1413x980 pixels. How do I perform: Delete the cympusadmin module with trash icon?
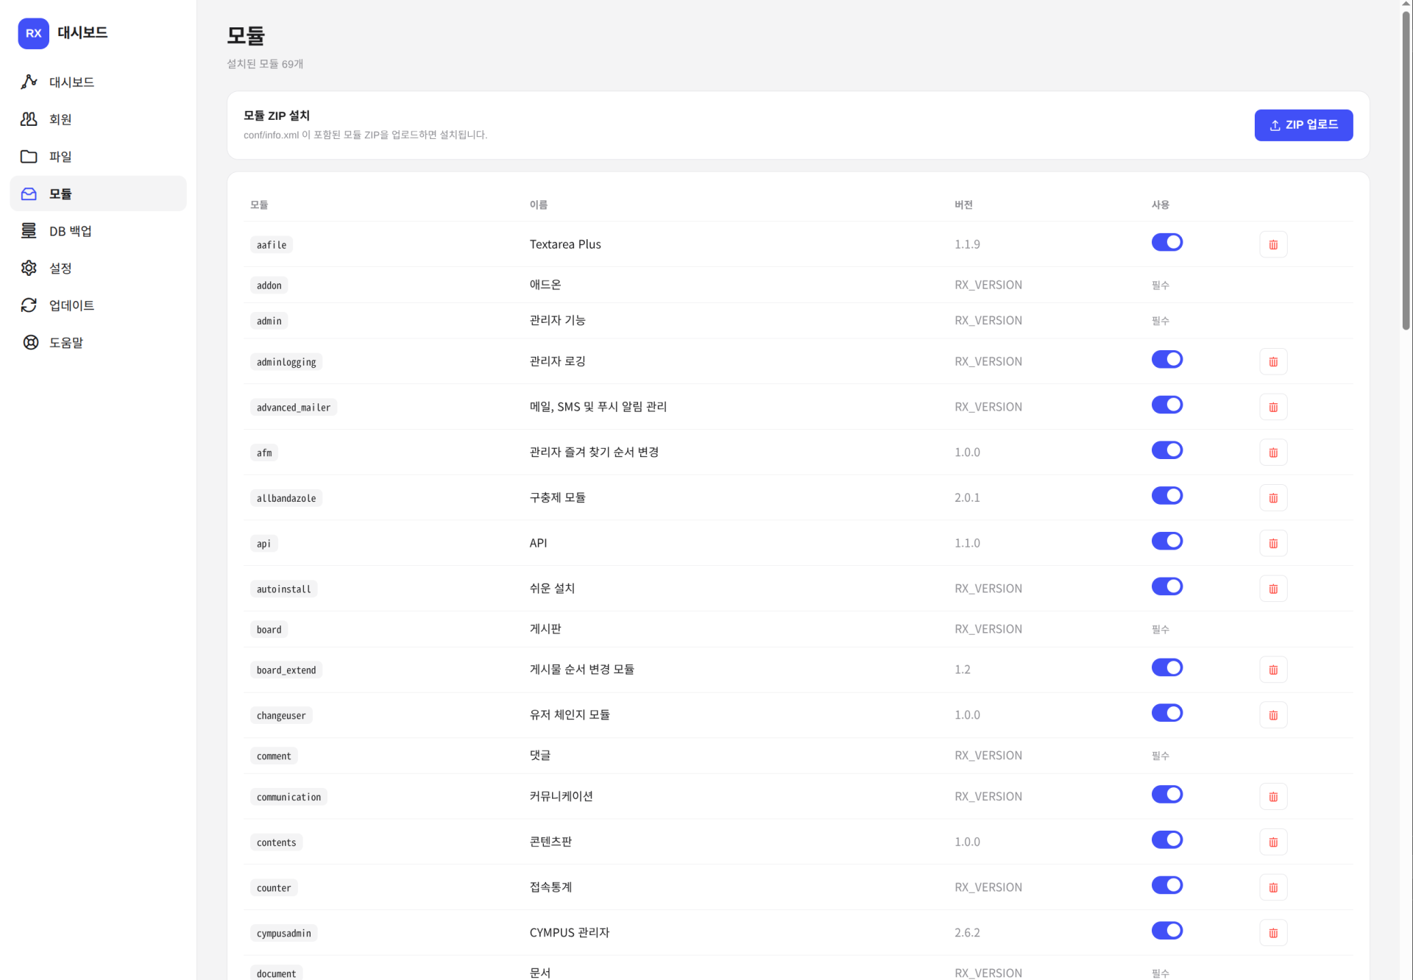pos(1273,933)
